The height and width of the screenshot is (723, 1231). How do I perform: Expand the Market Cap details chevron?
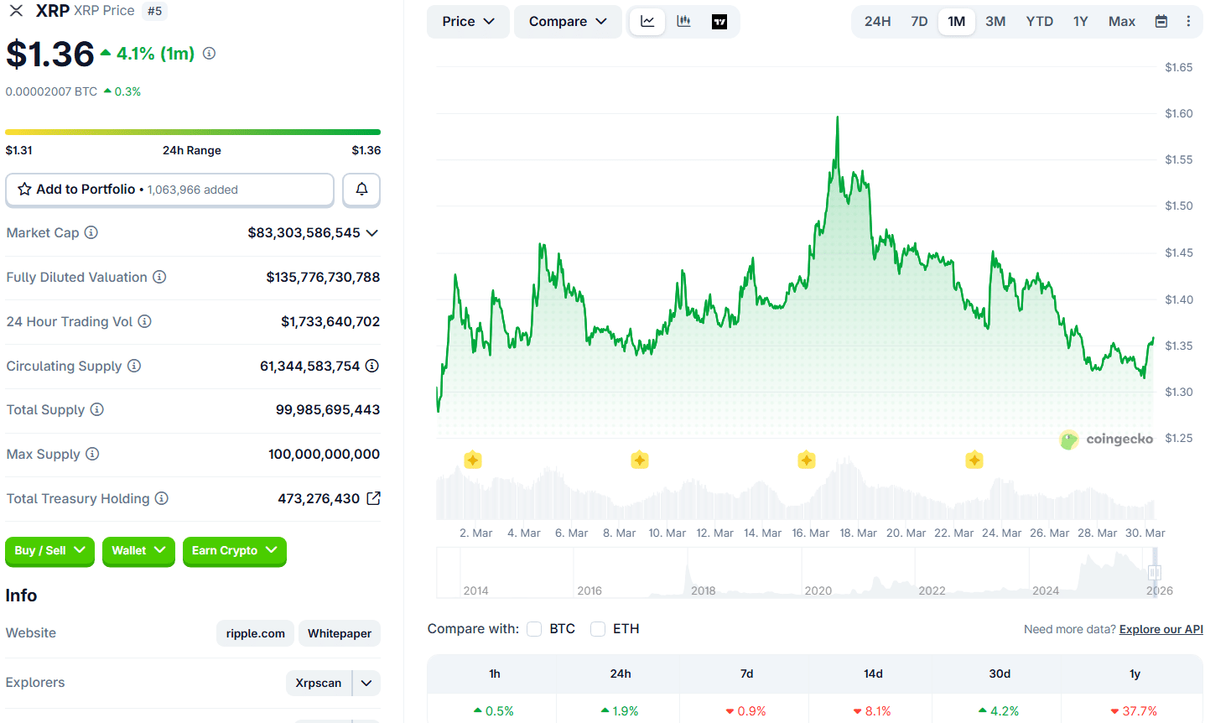pos(372,233)
